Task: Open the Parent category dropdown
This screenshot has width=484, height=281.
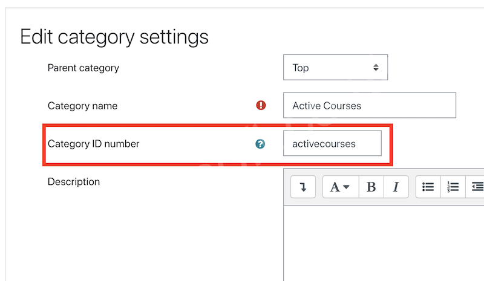Action: coord(336,67)
